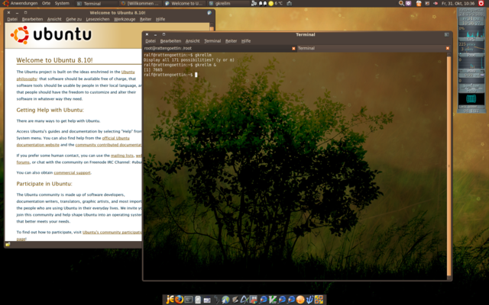Activate the 'Welcome to U...' taskbar button
Image resolution: width=489 pixels, height=305 pixels.
pyautogui.click(x=185, y=3)
